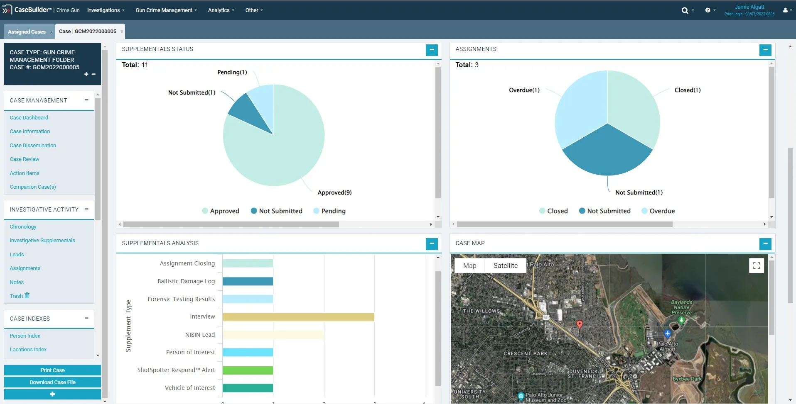This screenshot has width=796, height=404.
Task: Click the Download Case File button
Action: pos(52,382)
